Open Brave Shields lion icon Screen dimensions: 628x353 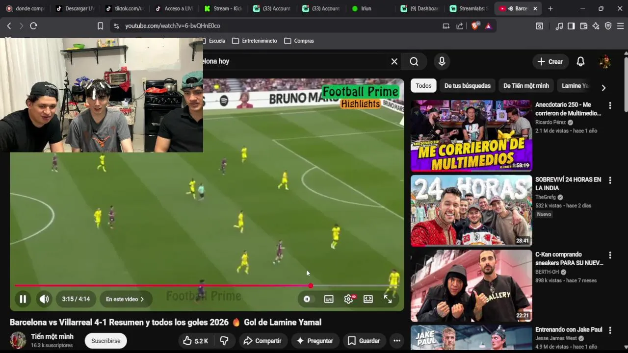click(x=475, y=26)
